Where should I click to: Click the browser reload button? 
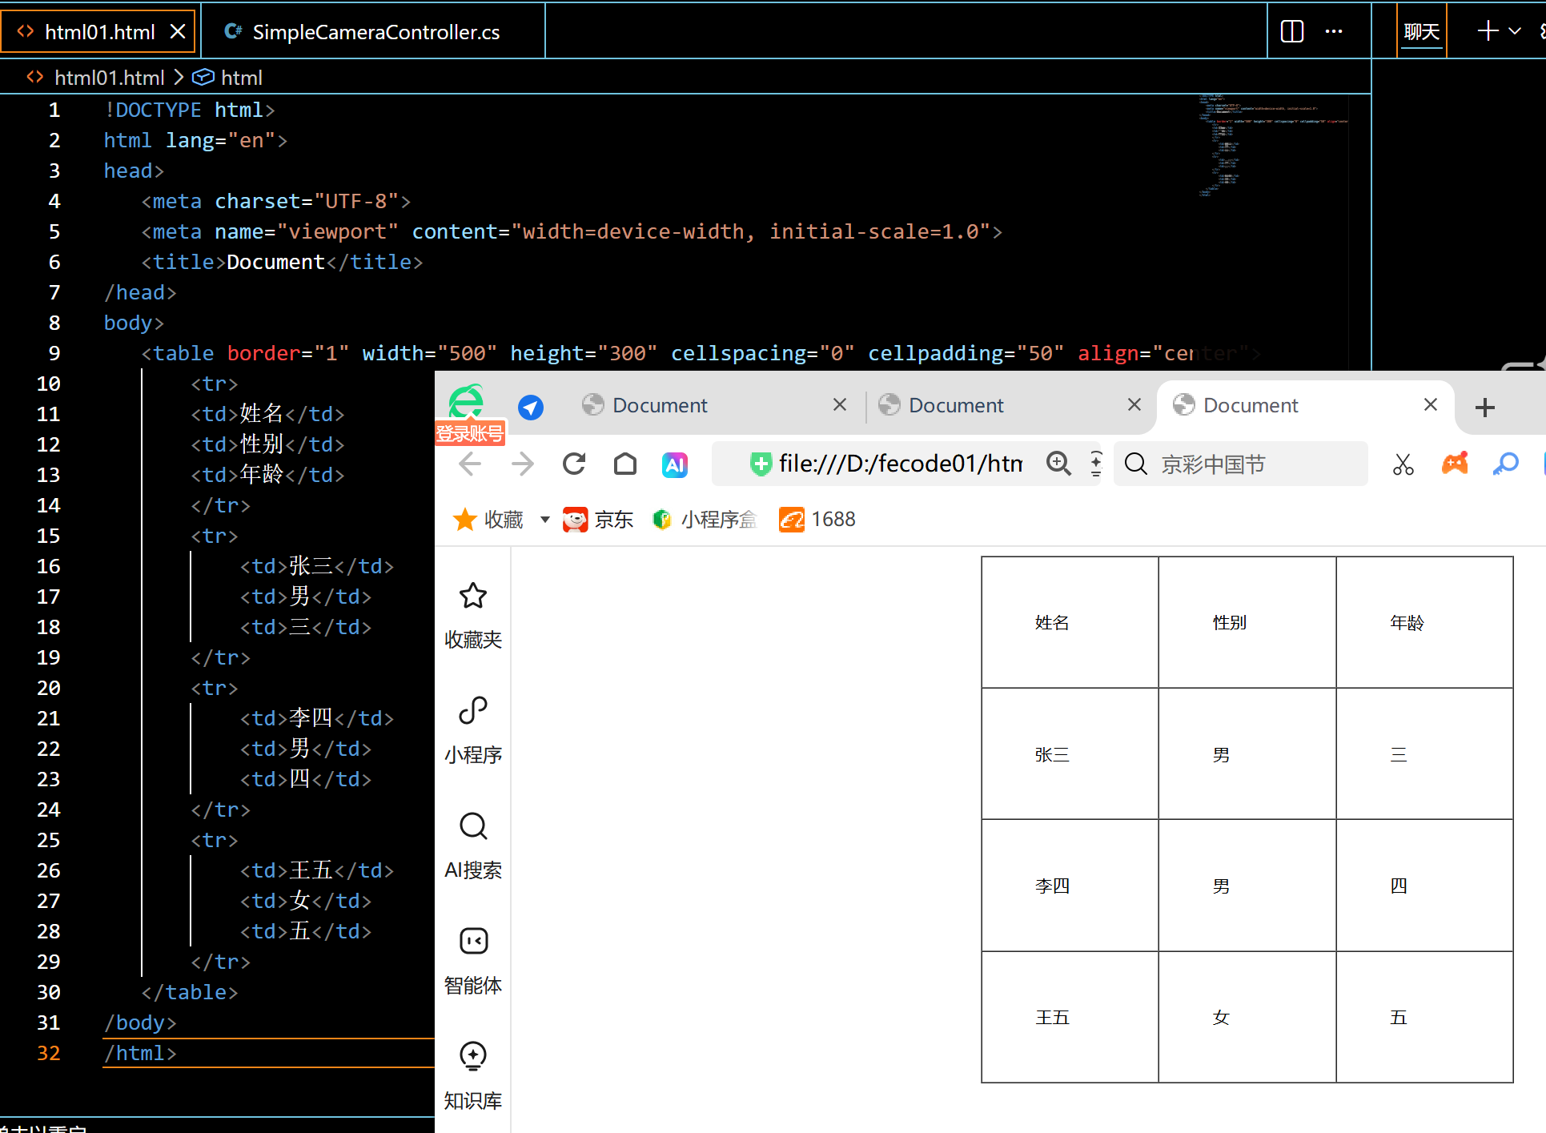[x=574, y=464]
